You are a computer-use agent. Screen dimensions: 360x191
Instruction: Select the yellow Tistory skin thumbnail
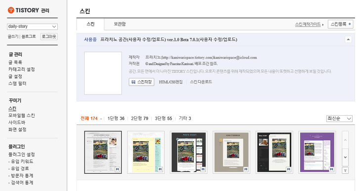coord(146,152)
